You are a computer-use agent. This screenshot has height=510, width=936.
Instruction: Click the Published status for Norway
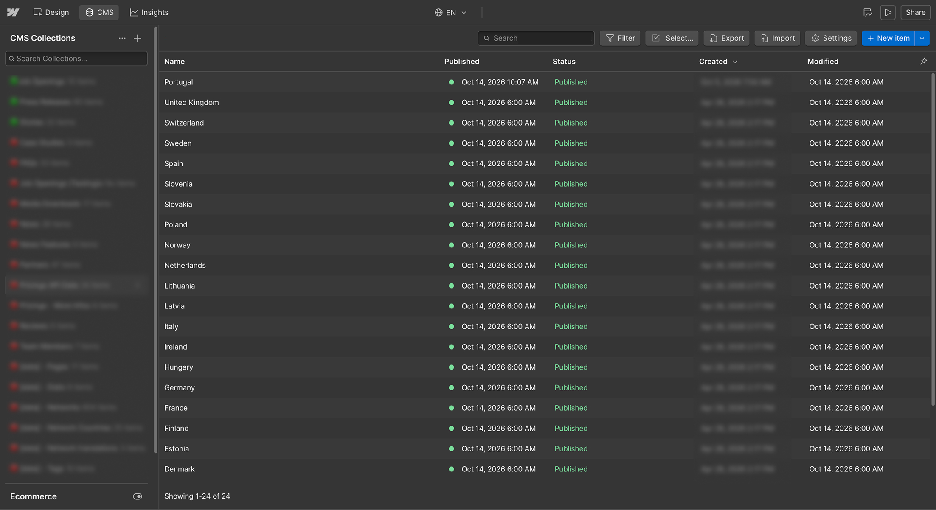click(571, 245)
